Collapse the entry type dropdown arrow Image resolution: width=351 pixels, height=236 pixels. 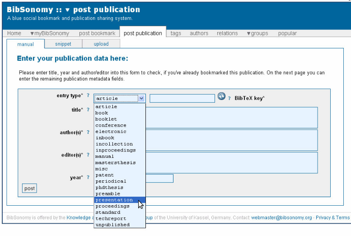(x=141, y=98)
